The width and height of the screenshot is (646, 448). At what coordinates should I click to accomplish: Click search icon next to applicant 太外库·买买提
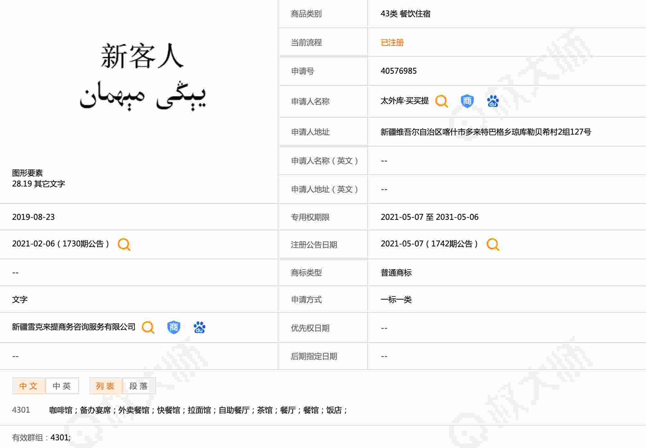point(441,101)
